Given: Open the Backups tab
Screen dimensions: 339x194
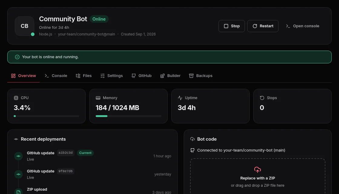Looking at the screenshot, I should 201,76.
